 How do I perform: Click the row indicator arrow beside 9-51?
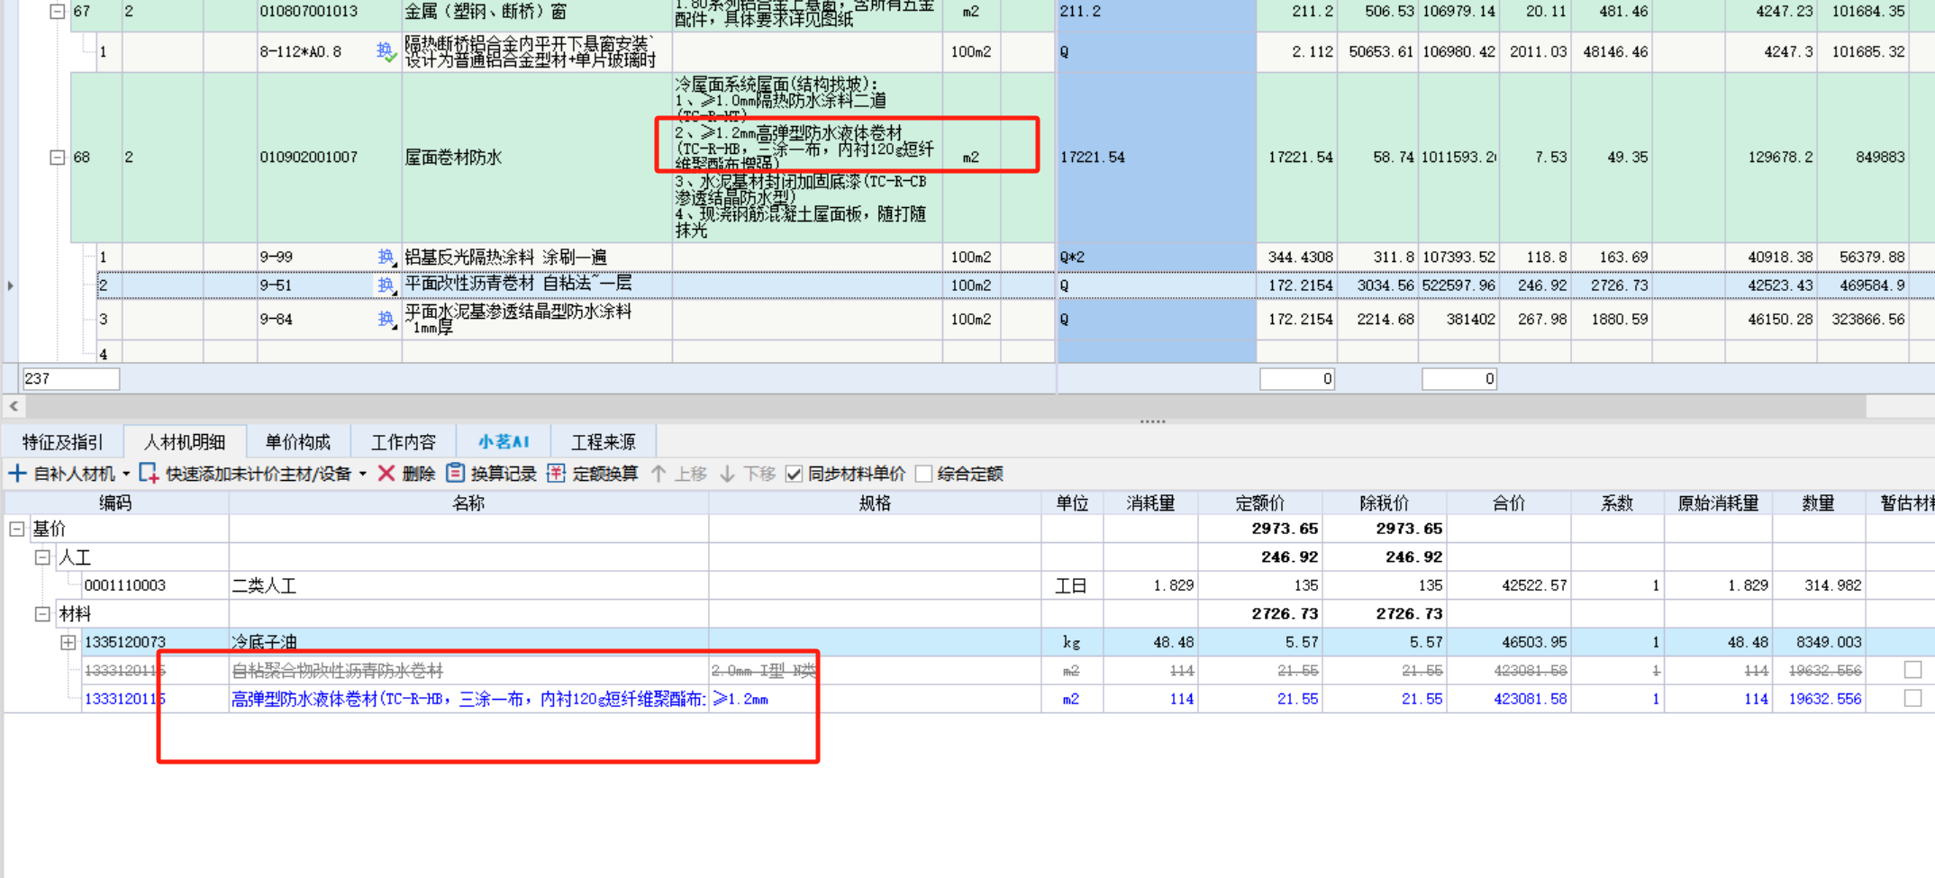coord(10,285)
